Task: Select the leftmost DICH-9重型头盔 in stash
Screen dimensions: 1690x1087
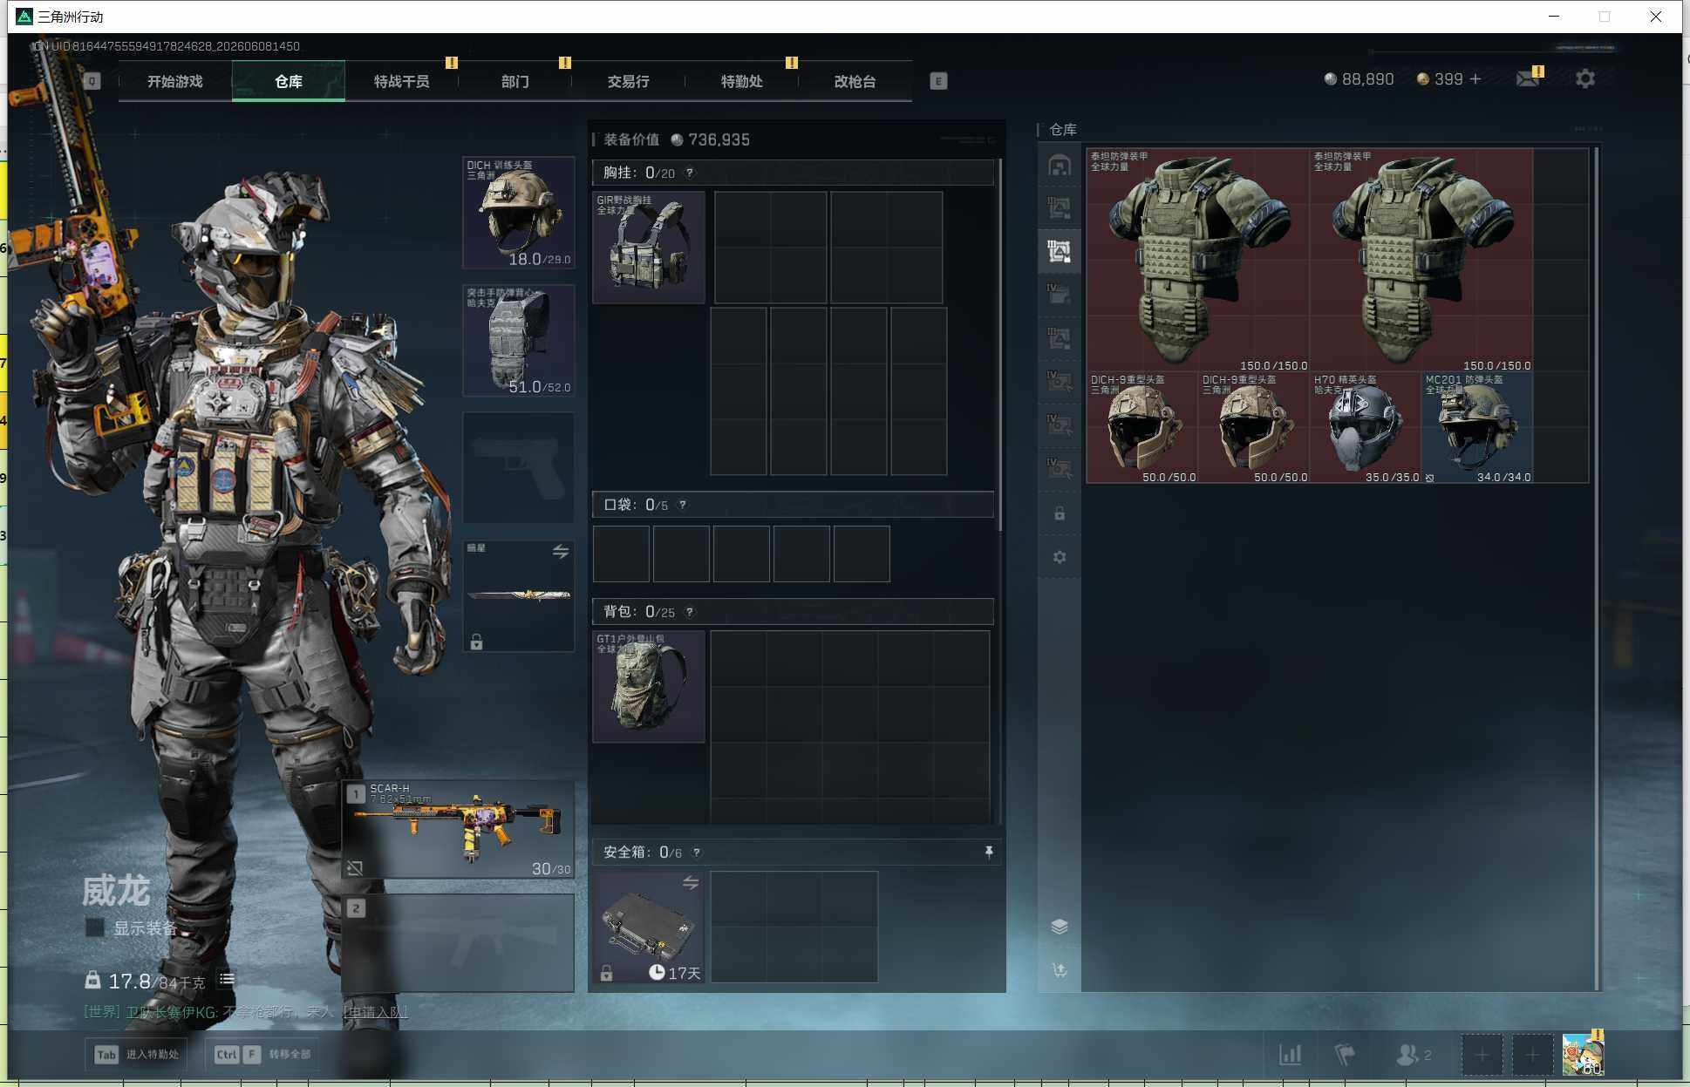Action: point(1142,427)
